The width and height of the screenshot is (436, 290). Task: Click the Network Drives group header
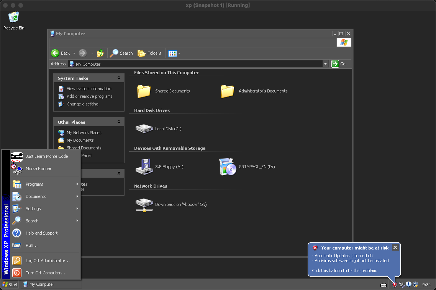tap(151, 186)
